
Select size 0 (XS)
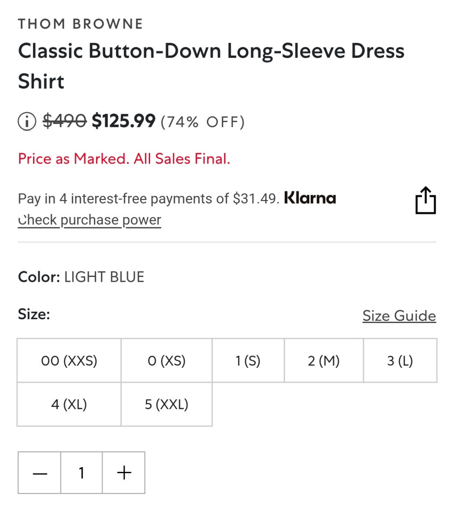[167, 361]
